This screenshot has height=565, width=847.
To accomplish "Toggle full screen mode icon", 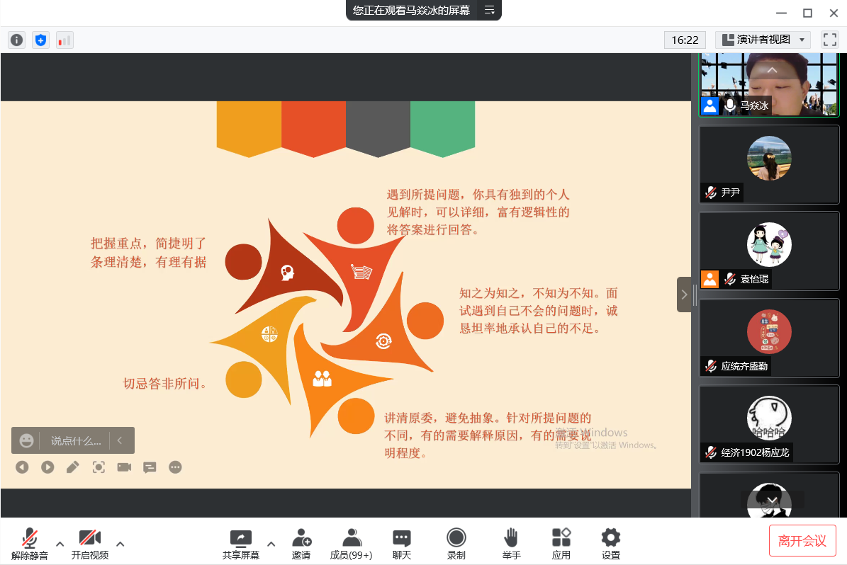I will [x=829, y=40].
